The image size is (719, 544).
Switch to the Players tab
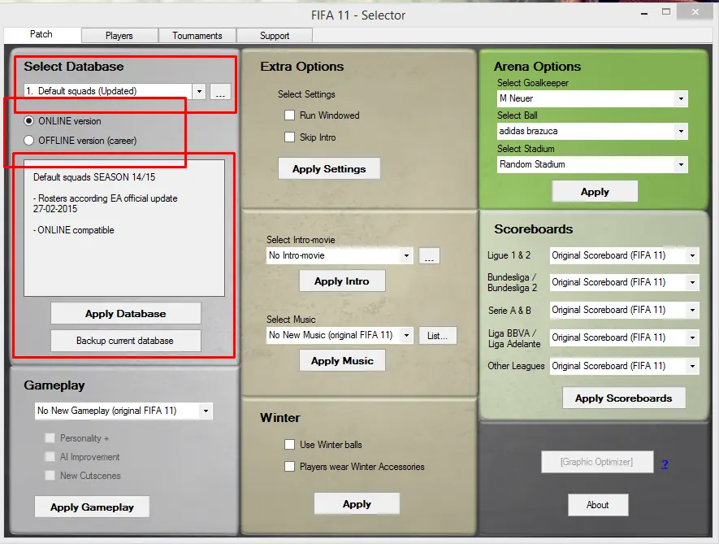(119, 35)
